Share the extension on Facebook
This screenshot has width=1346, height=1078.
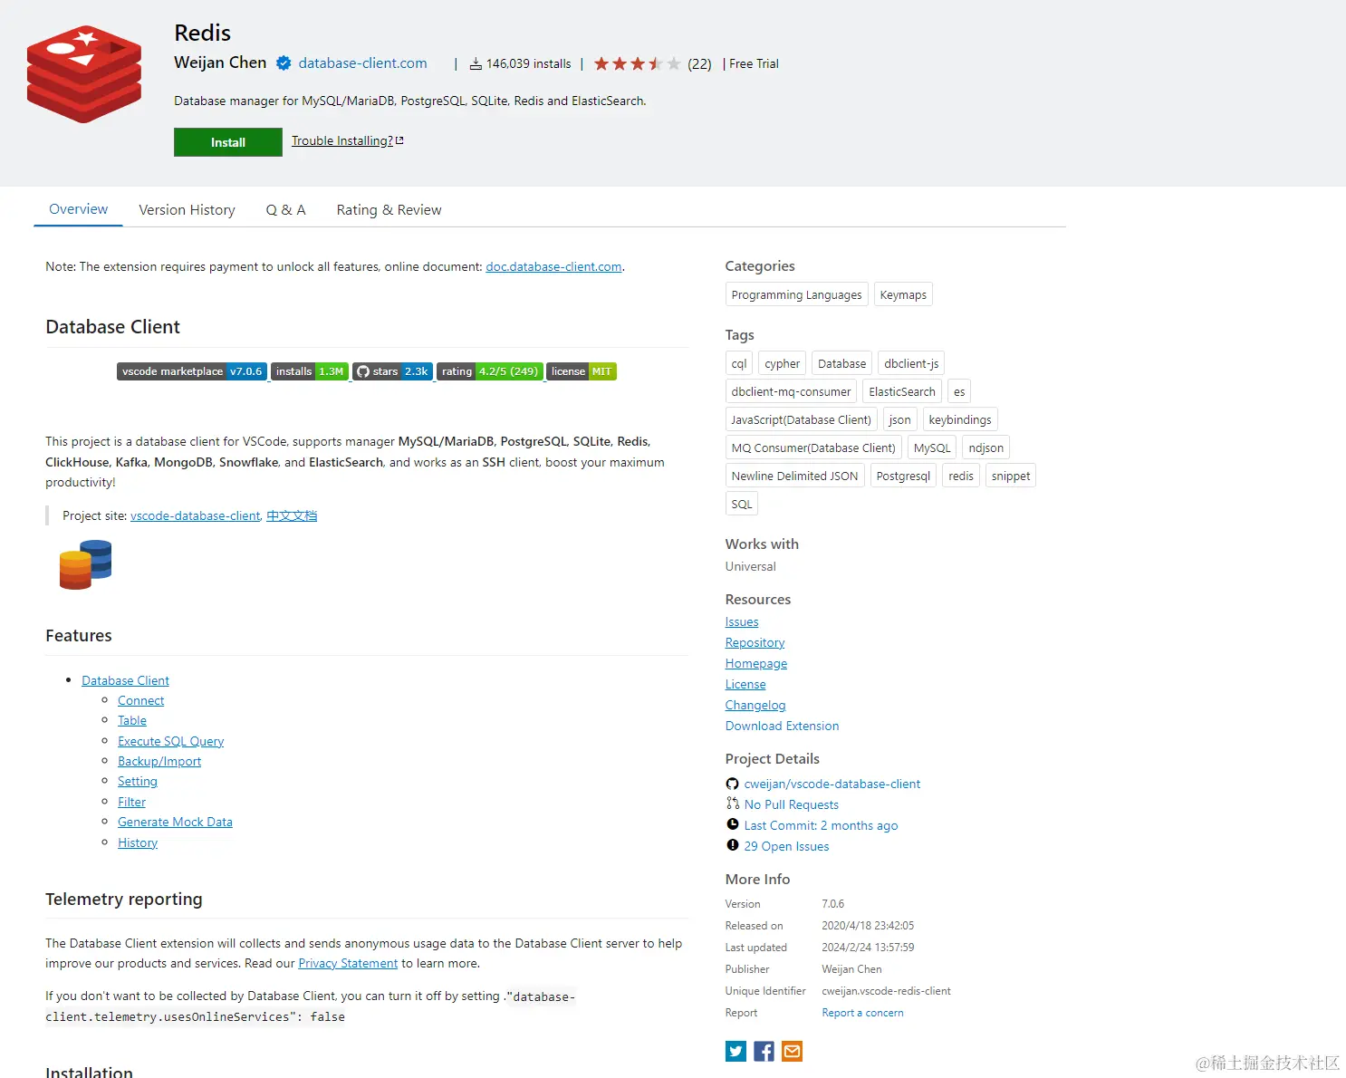pyautogui.click(x=764, y=1051)
